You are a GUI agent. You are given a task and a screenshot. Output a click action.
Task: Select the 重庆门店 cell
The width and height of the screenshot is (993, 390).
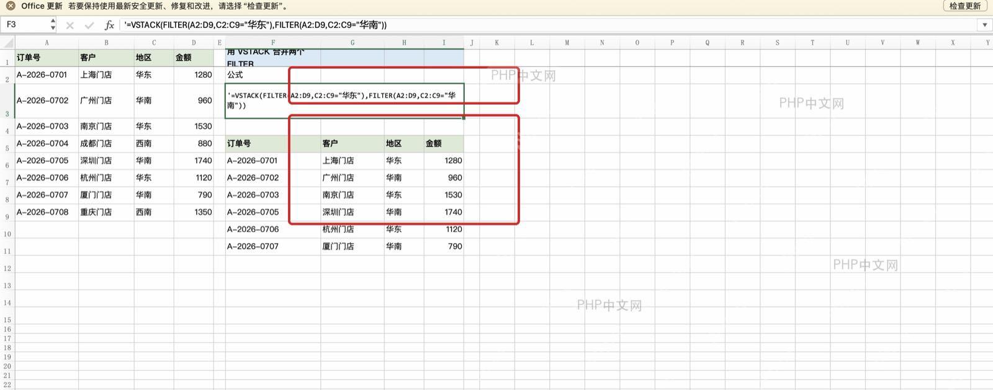(106, 212)
